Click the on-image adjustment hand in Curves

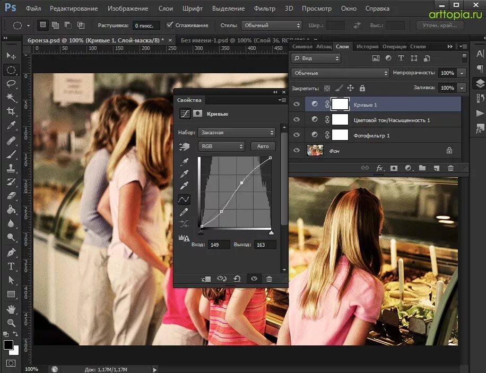pos(184,146)
